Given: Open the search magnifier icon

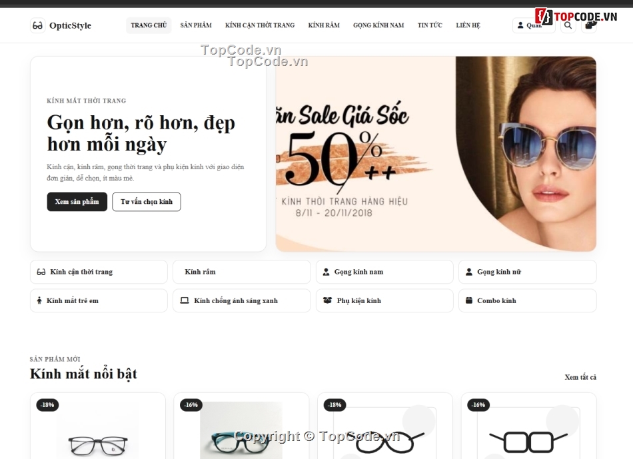Looking at the screenshot, I should click(x=568, y=25).
